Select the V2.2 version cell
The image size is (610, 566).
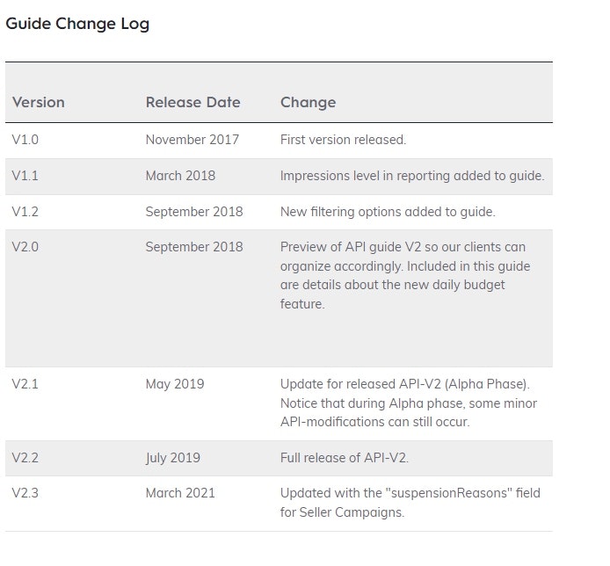click(x=25, y=458)
